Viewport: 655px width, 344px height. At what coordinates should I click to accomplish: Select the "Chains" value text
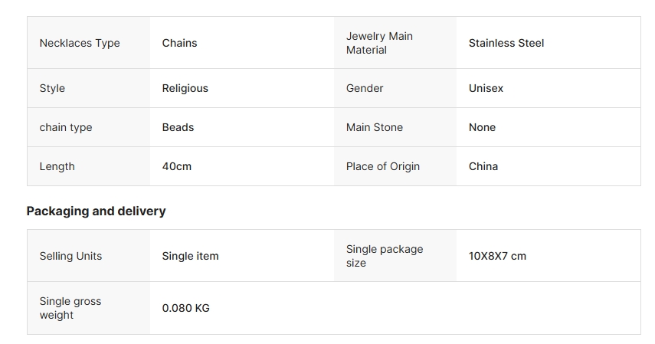pyautogui.click(x=179, y=43)
